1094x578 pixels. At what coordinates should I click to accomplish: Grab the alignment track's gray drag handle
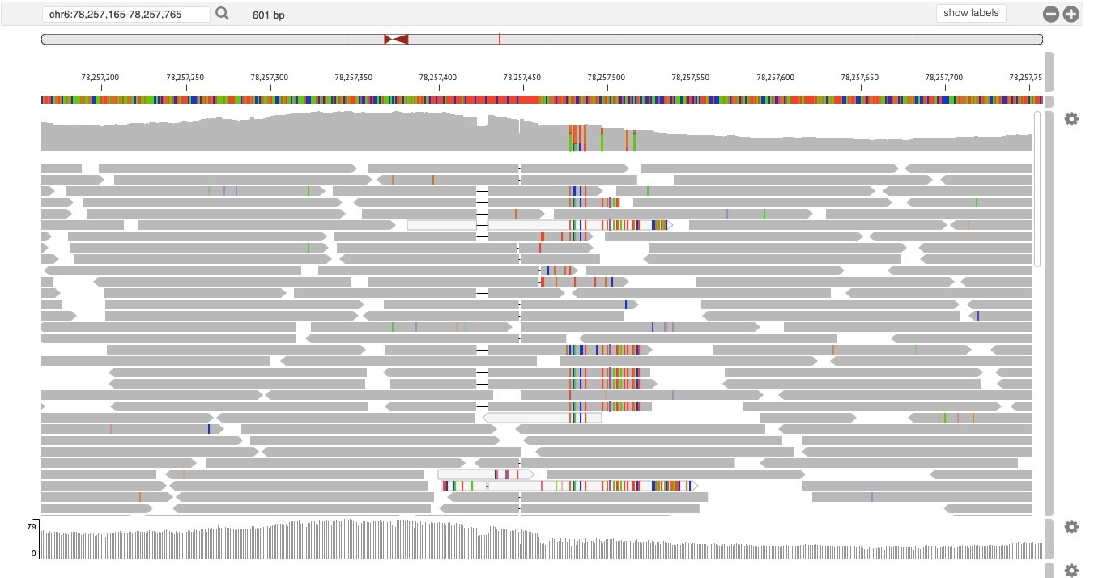1049,312
